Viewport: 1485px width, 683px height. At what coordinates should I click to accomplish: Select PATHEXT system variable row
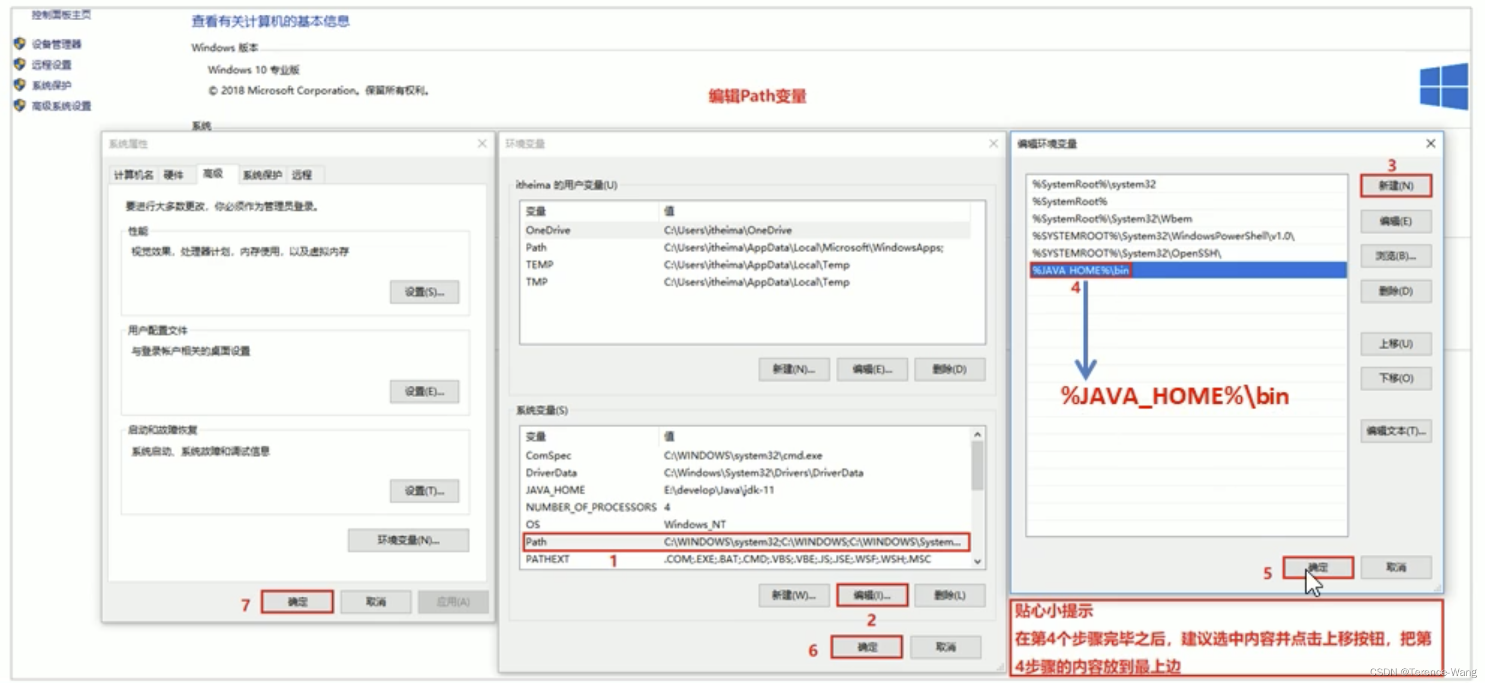tap(745, 559)
